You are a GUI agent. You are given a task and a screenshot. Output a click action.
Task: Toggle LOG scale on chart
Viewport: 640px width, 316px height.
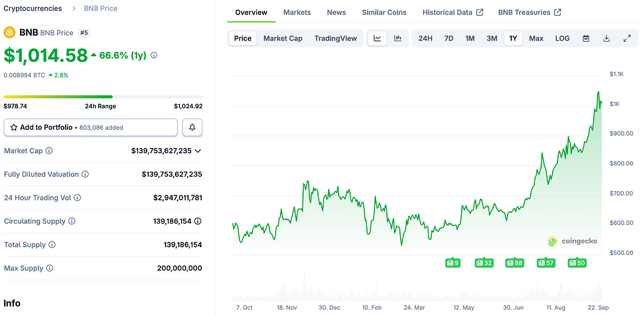tap(562, 38)
